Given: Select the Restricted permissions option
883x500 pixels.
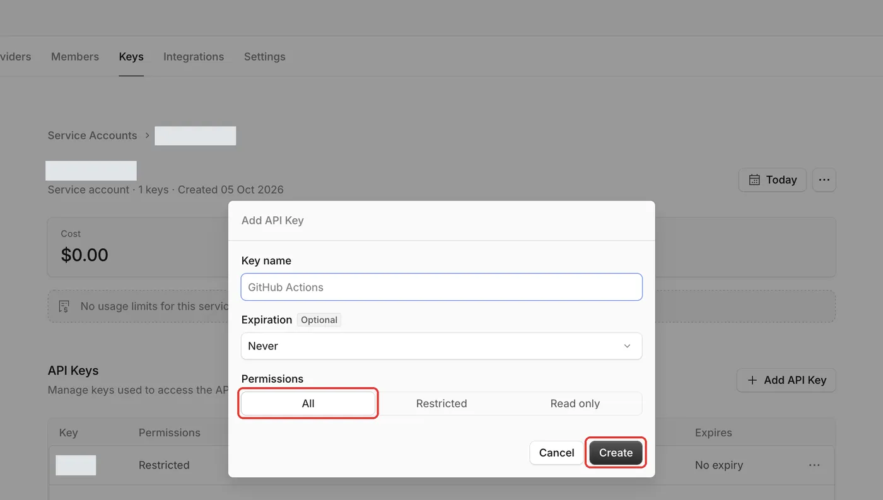Looking at the screenshot, I should [x=441, y=404].
